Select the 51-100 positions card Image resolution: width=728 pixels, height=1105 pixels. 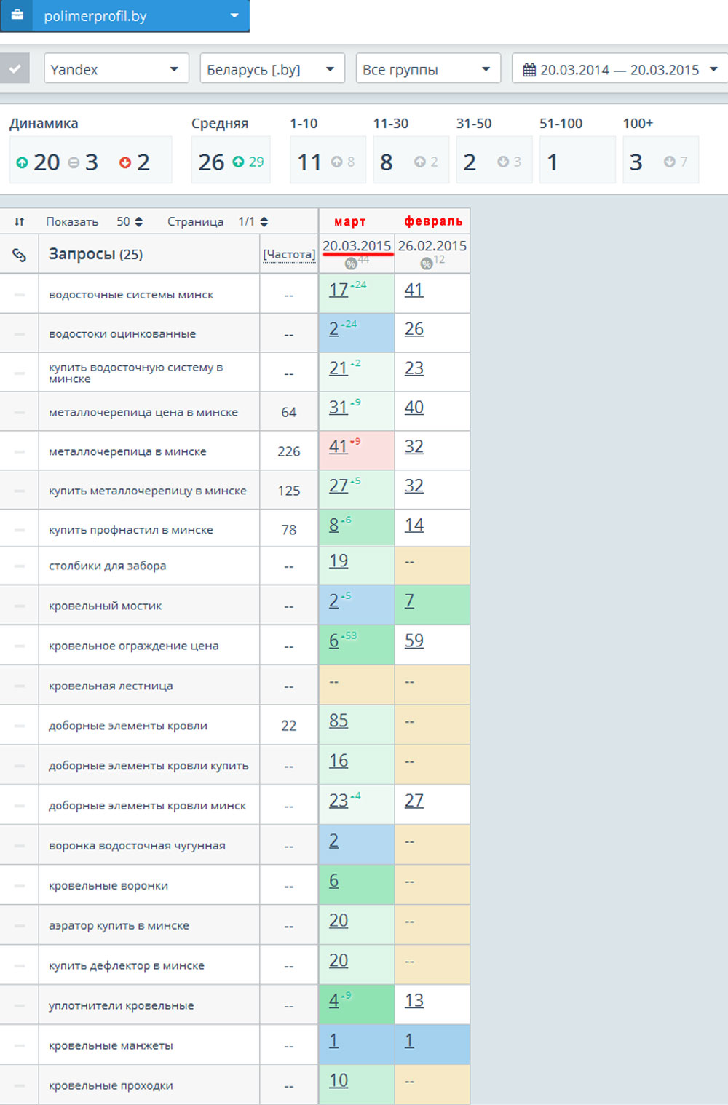tap(577, 159)
